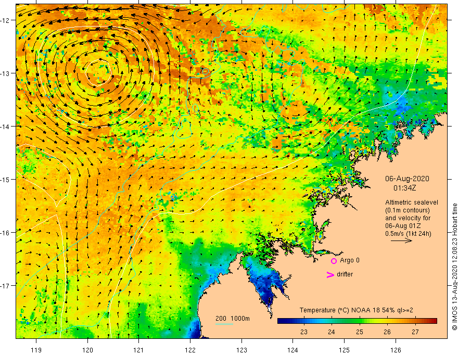Click the text 'and velocity for'
This screenshot has height=354, width=458.
[x=408, y=218]
